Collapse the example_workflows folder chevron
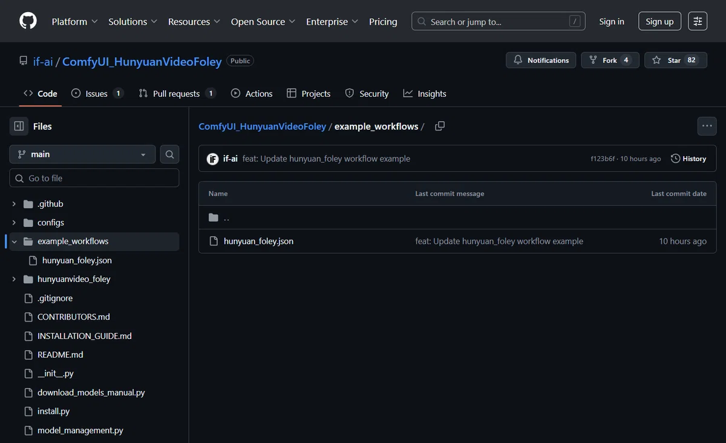Viewport: 726px width, 443px height. [14, 241]
